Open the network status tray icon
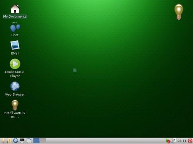This screenshot has height=144, width=193. click(174, 141)
